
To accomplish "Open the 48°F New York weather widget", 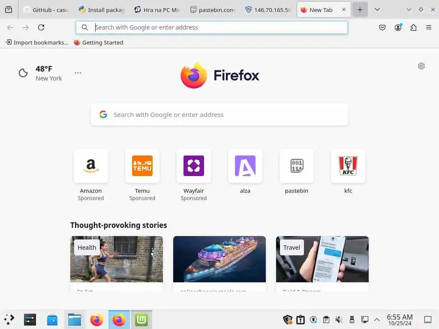I will click(x=40, y=73).
